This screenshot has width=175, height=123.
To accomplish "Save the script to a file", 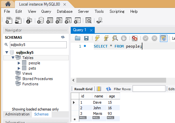I will point(86,38).
